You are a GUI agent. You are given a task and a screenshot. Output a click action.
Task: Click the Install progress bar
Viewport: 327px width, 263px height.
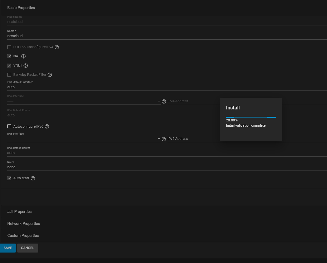pyautogui.click(x=251, y=117)
